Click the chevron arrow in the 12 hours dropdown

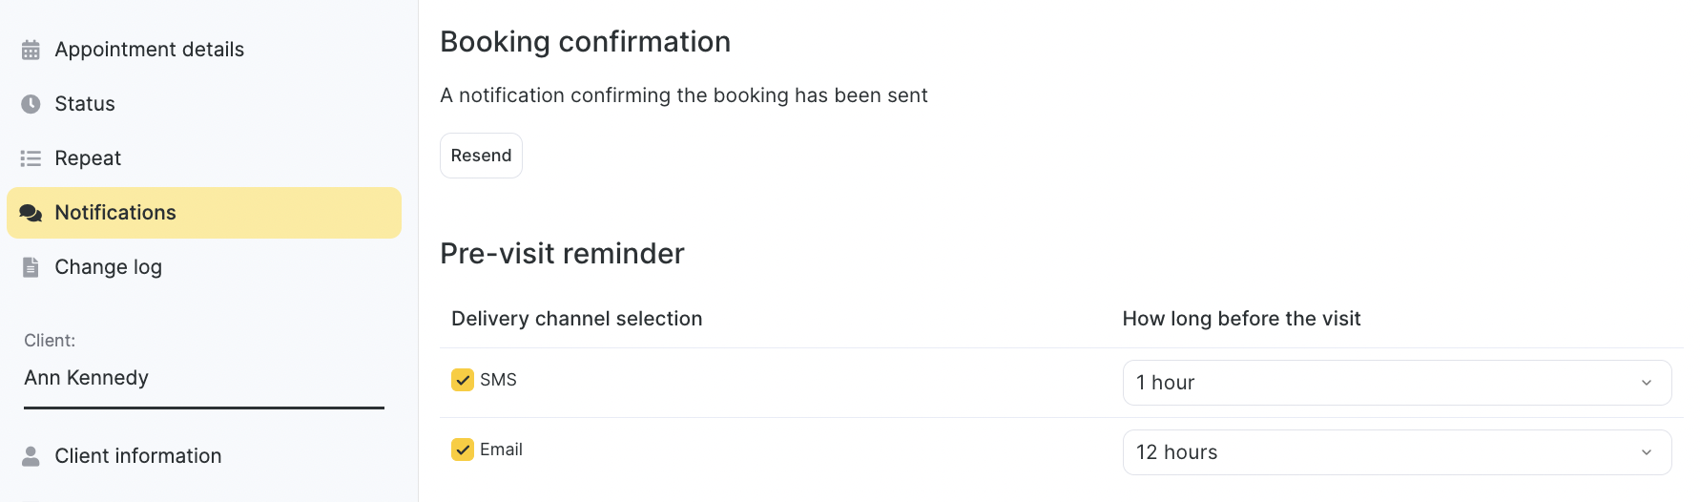(1647, 452)
